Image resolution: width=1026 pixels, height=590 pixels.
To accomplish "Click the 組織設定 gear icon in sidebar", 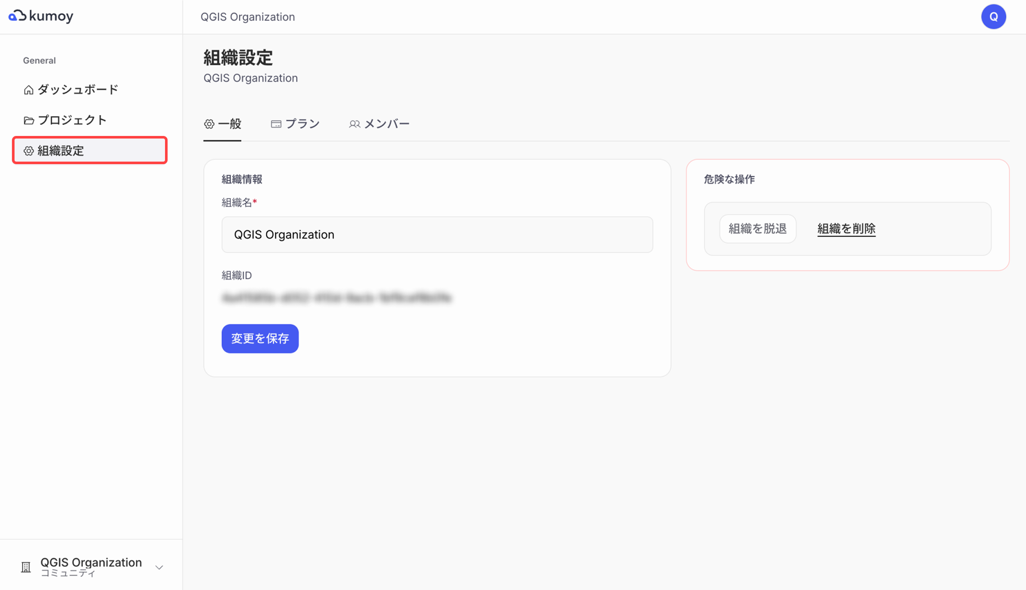I will (x=29, y=151).
